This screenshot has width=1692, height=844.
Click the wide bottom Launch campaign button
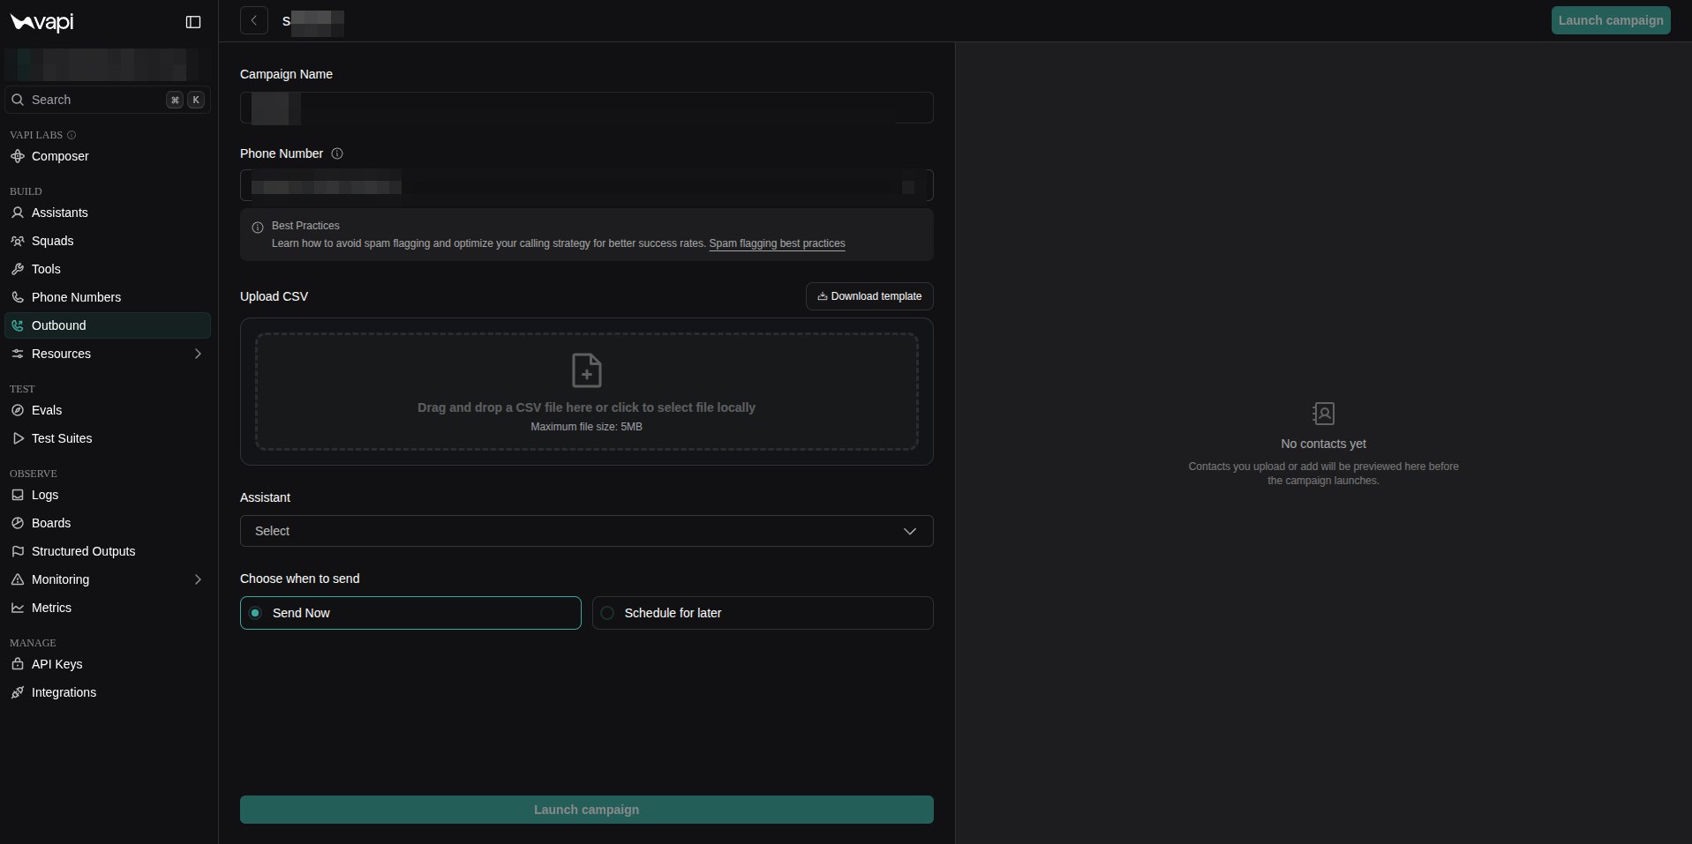(587, 810)
